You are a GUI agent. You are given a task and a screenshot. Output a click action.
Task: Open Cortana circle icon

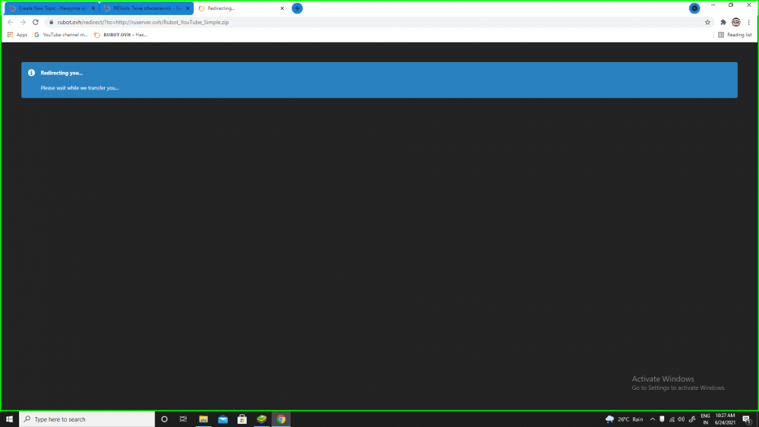click(164, 419)
